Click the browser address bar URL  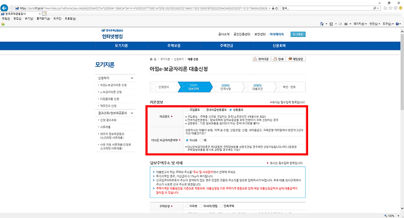(144, 8)
